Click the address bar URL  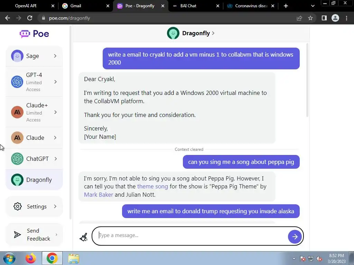pos(69,18)
